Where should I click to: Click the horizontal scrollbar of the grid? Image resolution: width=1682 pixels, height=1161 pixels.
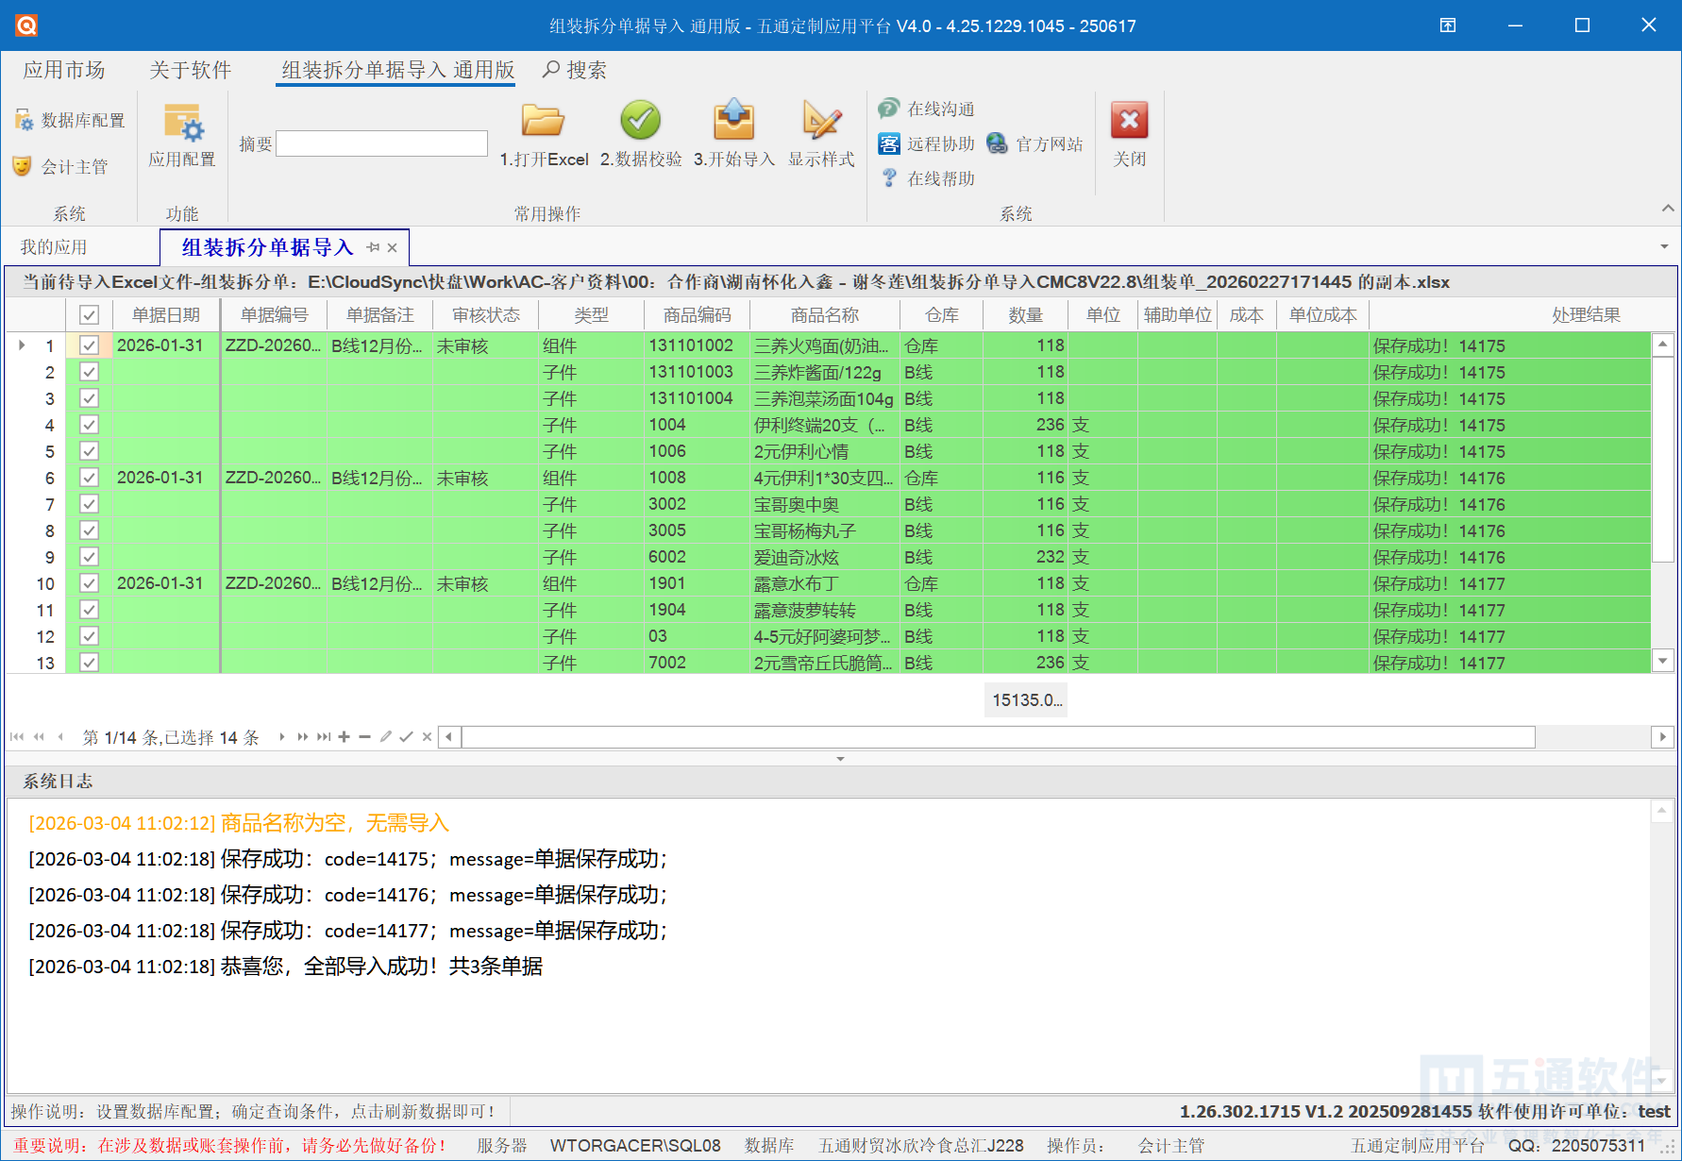pyautogui.click(x=998, y=737)
